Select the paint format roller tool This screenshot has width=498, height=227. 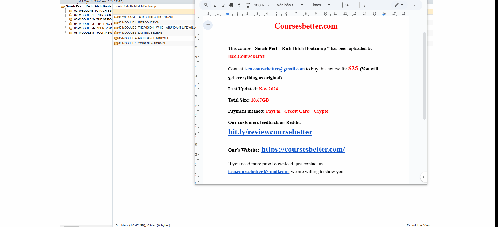(x=248, y=5)
